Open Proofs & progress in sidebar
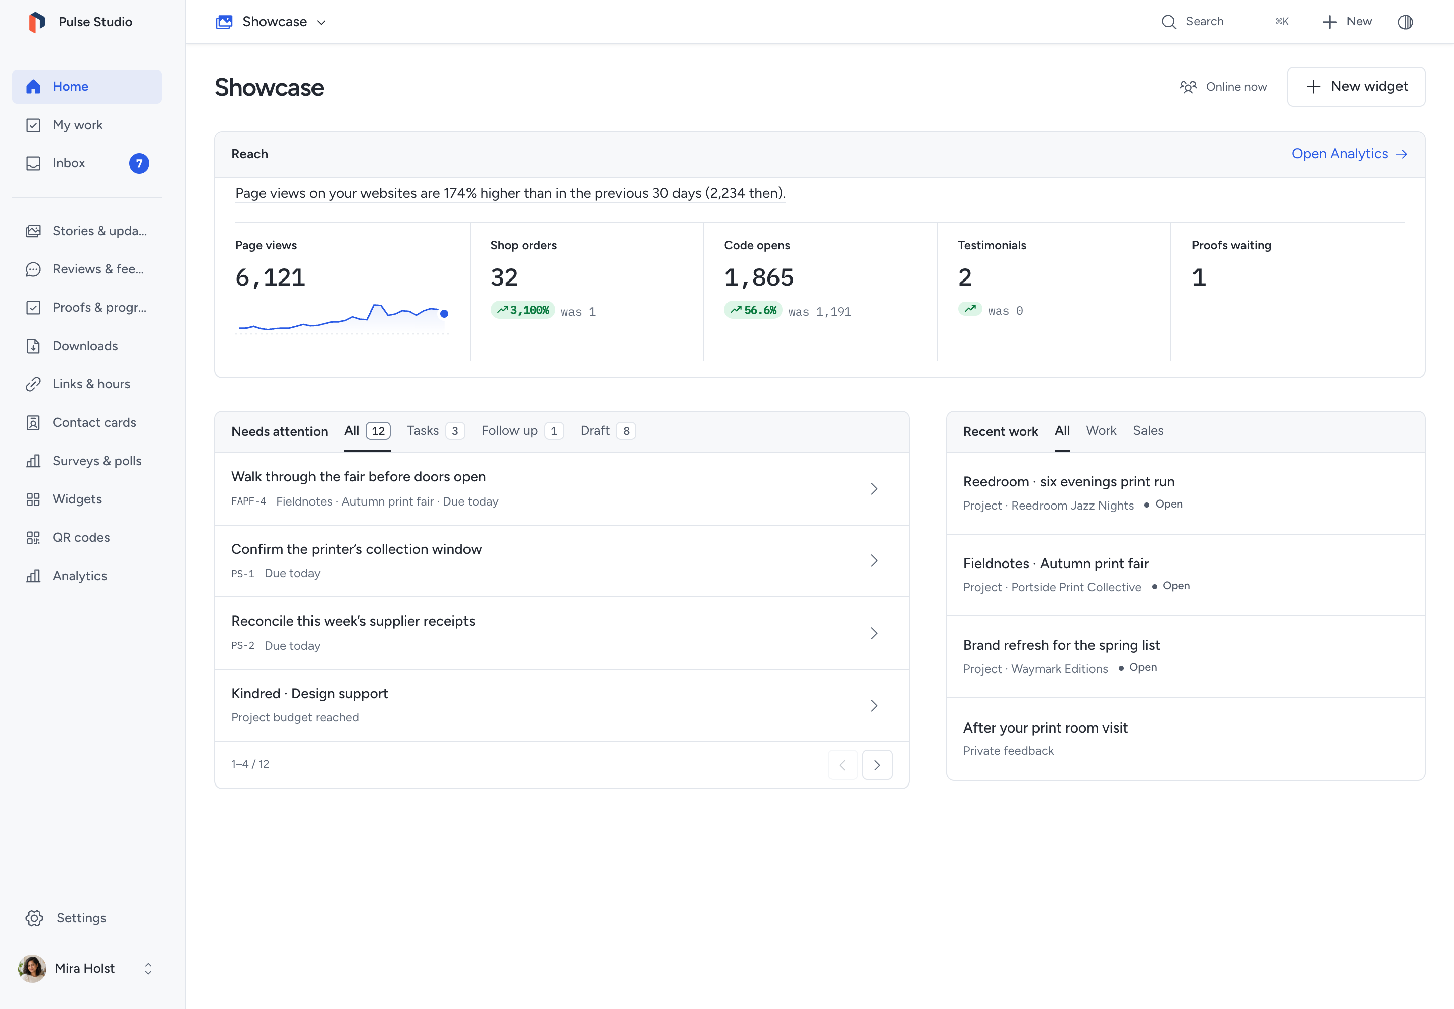 [x=87, y=307]
